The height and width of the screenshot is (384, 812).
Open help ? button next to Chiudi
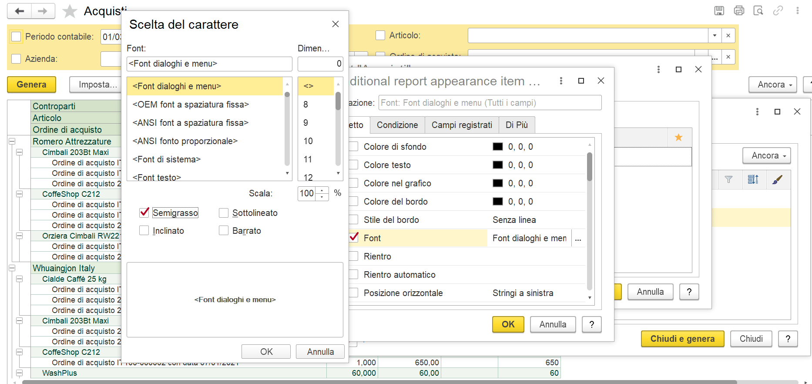click(x=788, y=339)
